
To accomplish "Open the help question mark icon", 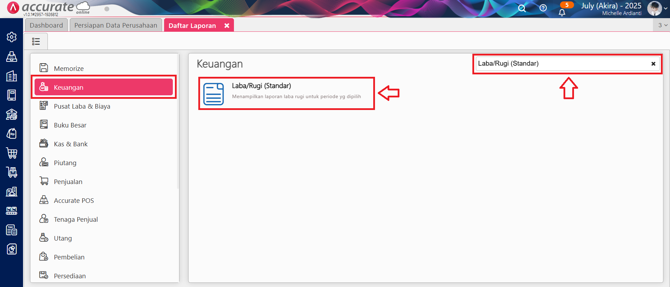I will [543, 8].
